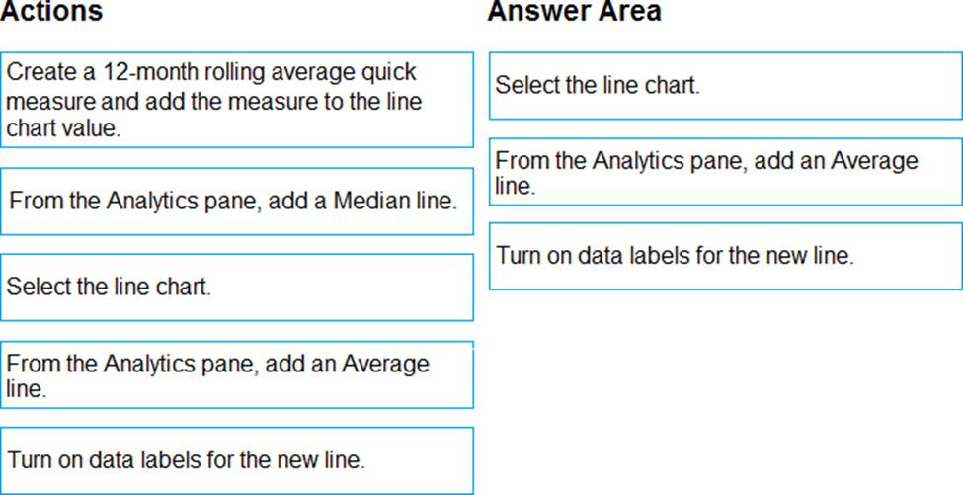Click the 'chart value.' text in first action
Viewport: 963px width, 495px height.
pos(63,128)
